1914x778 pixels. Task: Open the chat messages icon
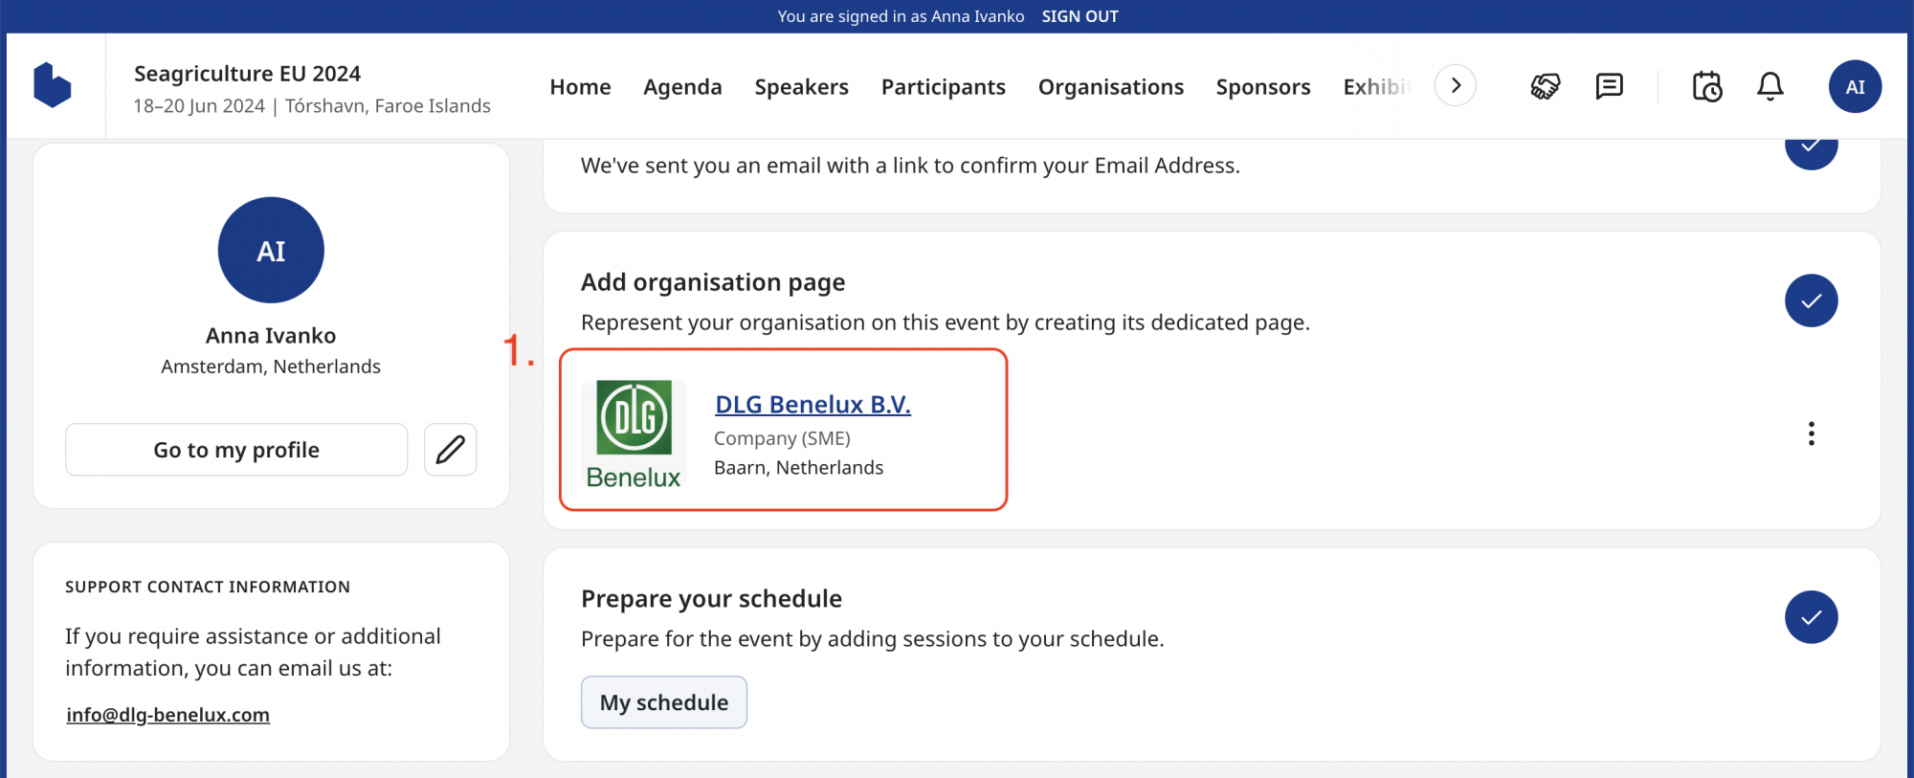[x=1610, y=86]
